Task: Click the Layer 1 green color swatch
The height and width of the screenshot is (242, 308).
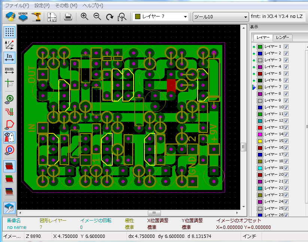Action: pos(260,47)
